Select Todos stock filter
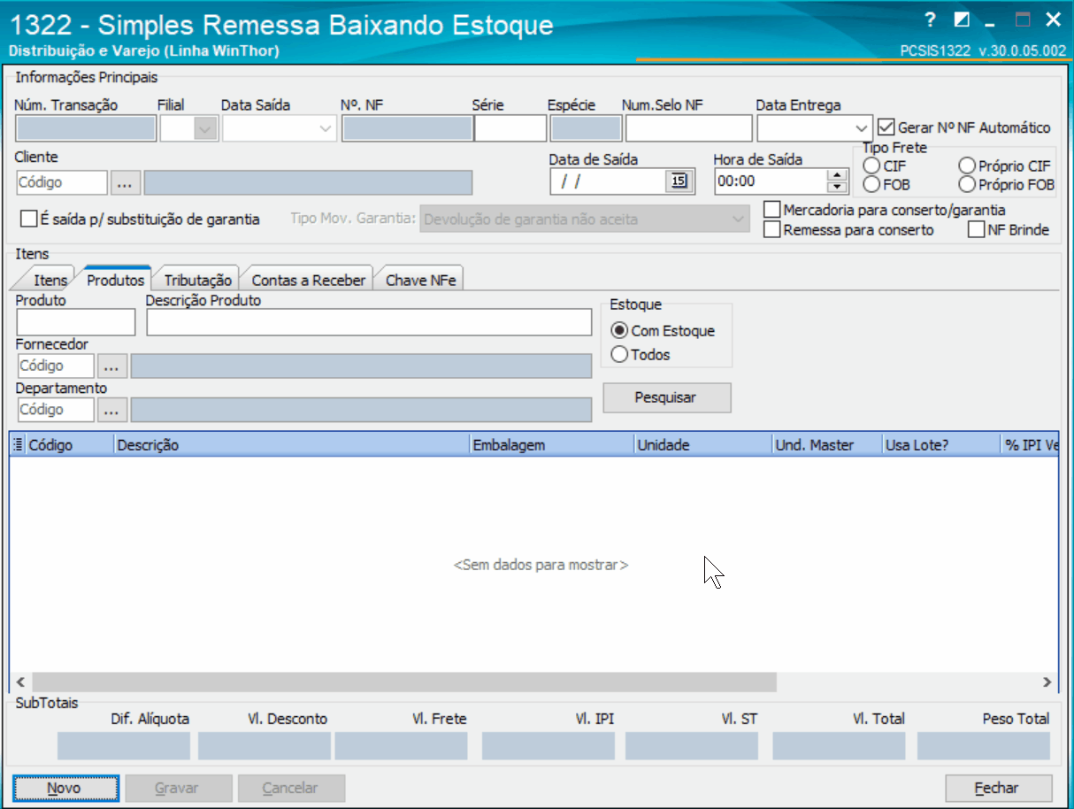This screenshot has width=1074, height=809. 619,355
